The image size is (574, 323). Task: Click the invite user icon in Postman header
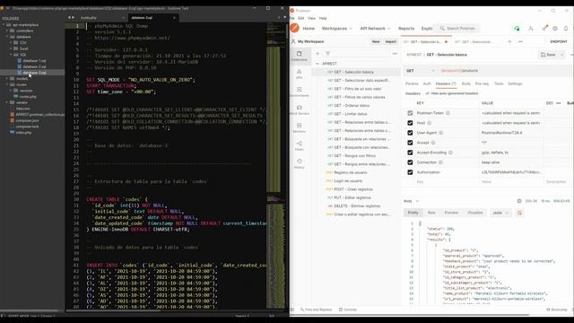(x=530, y=28)
